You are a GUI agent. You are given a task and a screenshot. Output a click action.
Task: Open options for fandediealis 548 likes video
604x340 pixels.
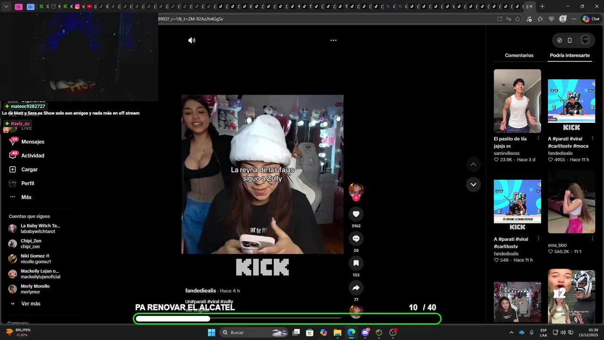pyautogui.click(x=538, y=238)
